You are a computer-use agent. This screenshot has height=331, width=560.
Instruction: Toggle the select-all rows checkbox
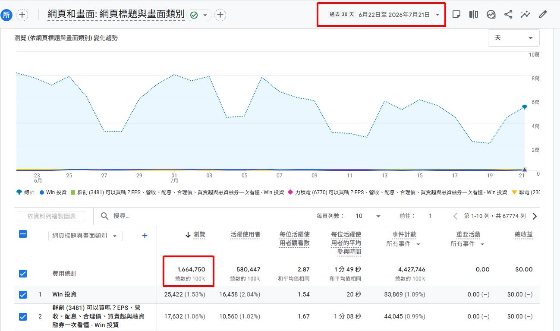point(23,234)
